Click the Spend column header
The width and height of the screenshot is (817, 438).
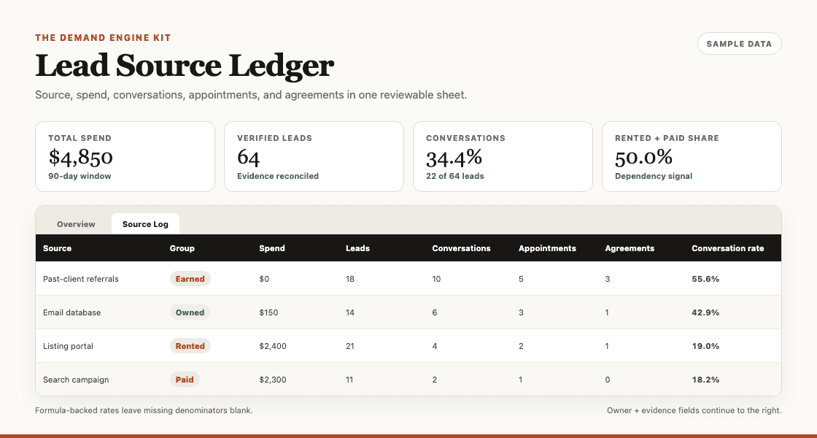point(272,248)
